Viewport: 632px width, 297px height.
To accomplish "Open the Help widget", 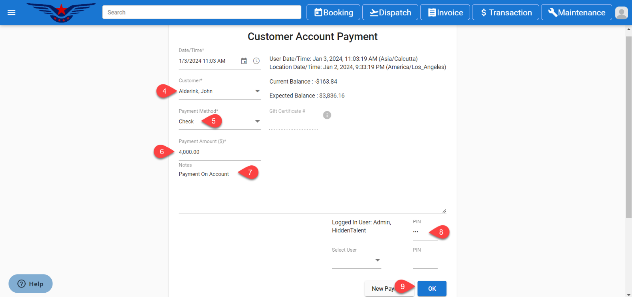I will point(30,284).
